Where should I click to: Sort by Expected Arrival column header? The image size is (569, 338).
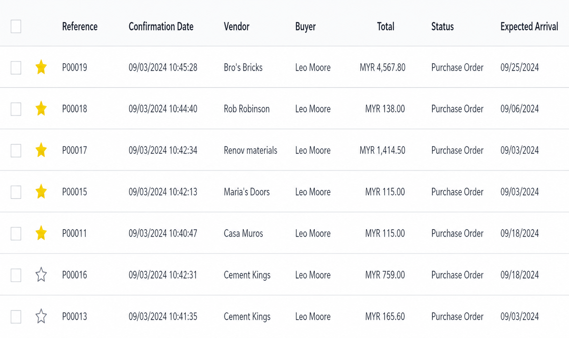point(529,27)
